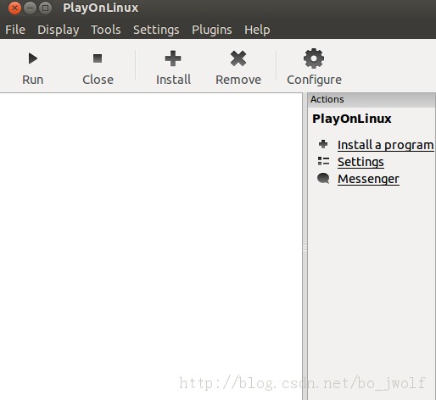Viewport: 436px width, 400px height.
Task: Open the Settings menu in menu bar
Action: click(x=156, y=30)
